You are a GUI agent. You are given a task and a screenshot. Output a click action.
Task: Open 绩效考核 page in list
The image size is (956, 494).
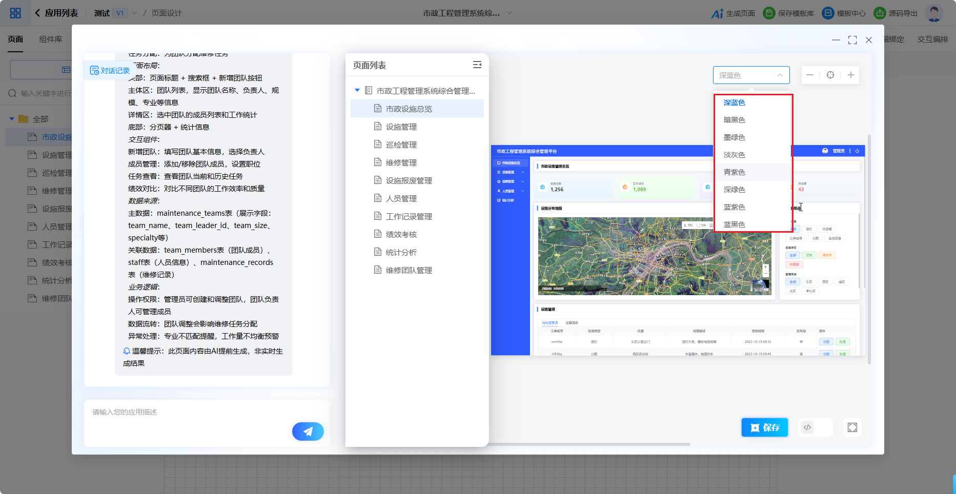click(401, 234)
